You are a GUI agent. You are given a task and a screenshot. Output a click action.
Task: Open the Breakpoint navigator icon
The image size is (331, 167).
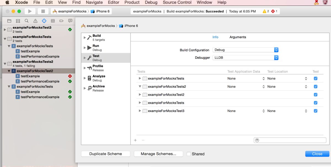pos(62,21)
